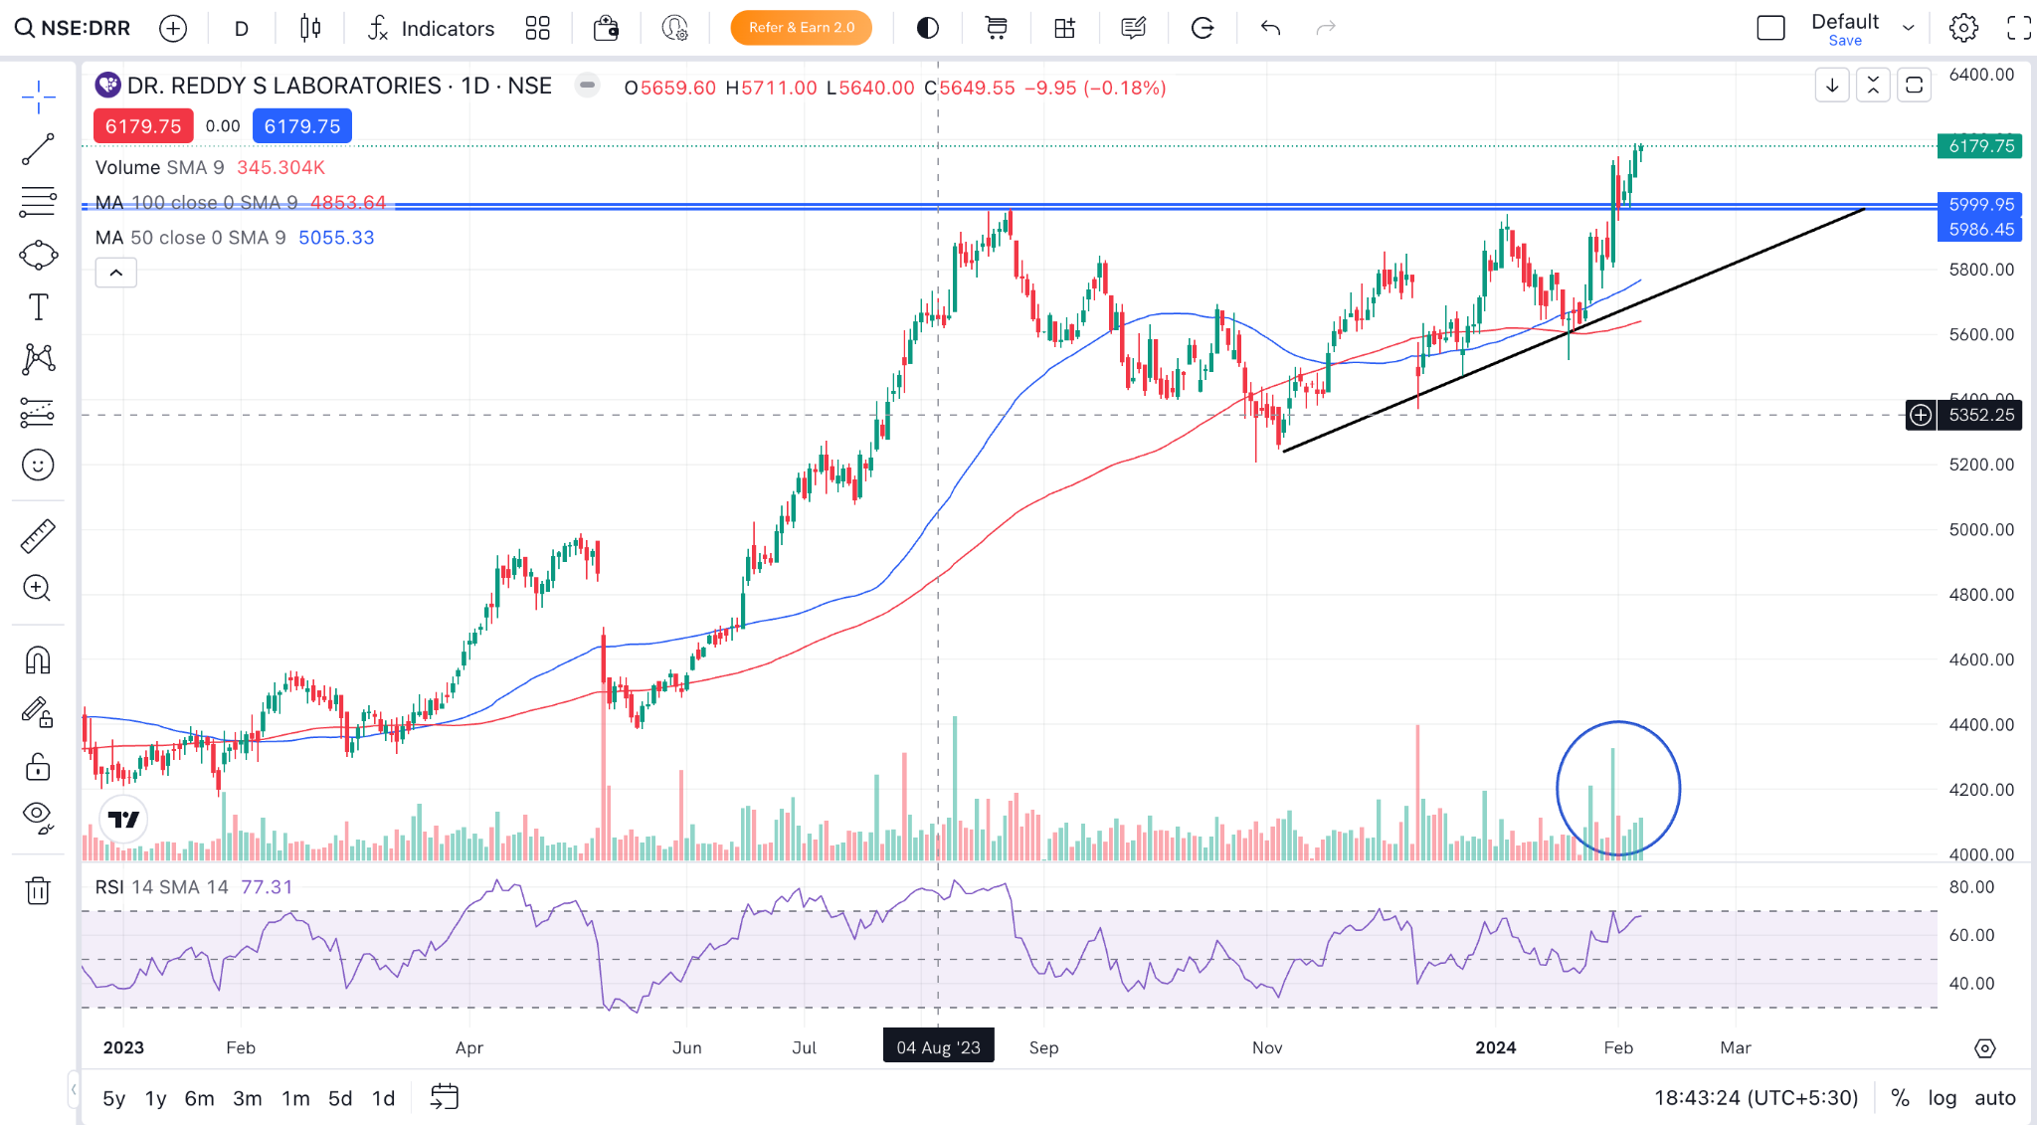Click the blue 6179.75 buy button
This screenshot has width=2037, height=1125.
click(x=302, y=126)
